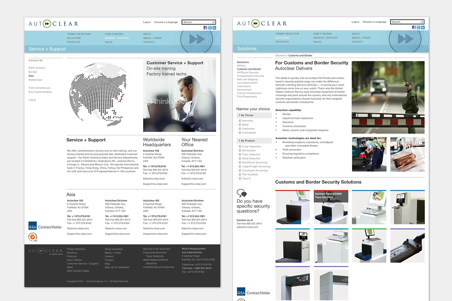The image size is (452, 301).
Task: Open Media + Press menu on Solutions page
Action: click(x=361, y=38)
